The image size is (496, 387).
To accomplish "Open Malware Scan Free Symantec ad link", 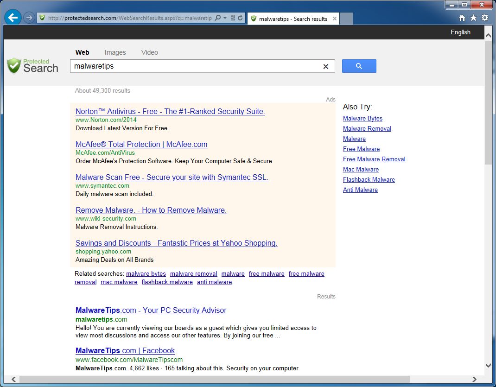I will coord(172,178).
